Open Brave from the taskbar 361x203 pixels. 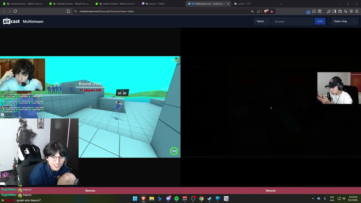click(143, 198)
